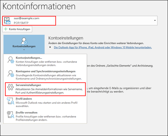Click the gear icon for Servereinstellungen
This screenshot has width=168, height=136.
click(x=11, y=87)
